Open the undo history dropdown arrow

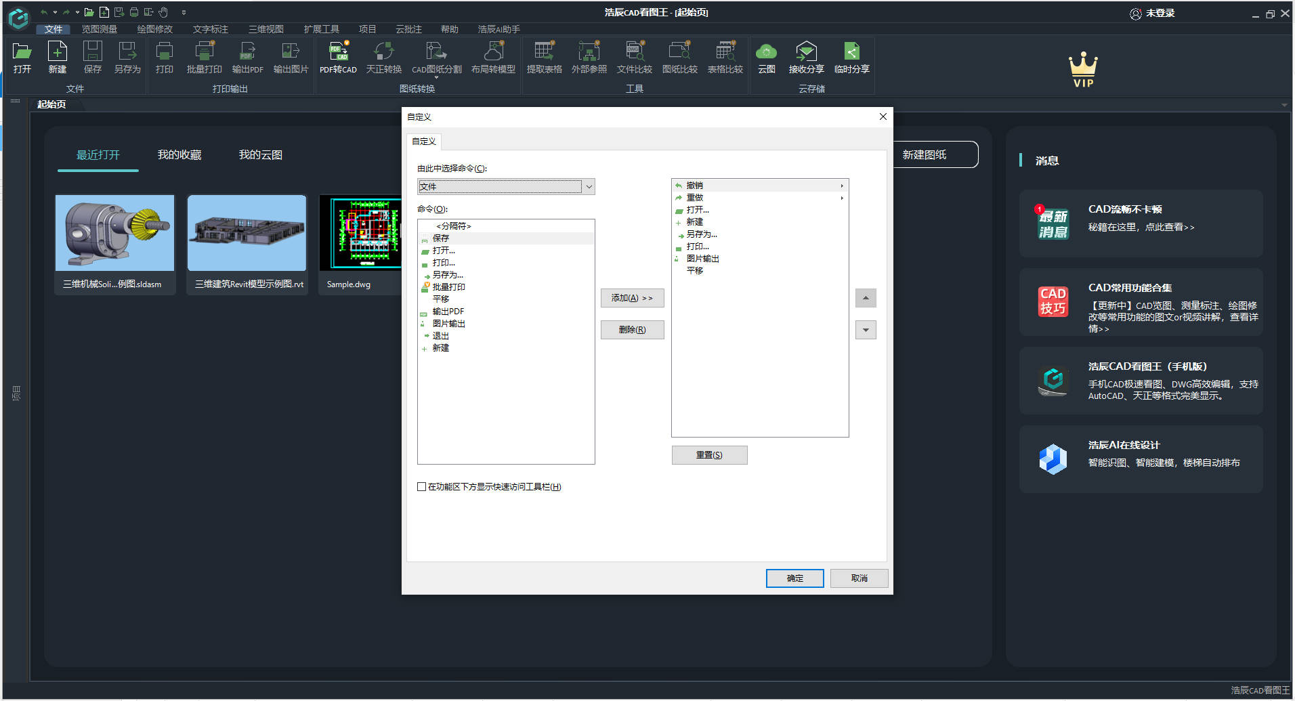pyautogui.click(x=55, y=12)
